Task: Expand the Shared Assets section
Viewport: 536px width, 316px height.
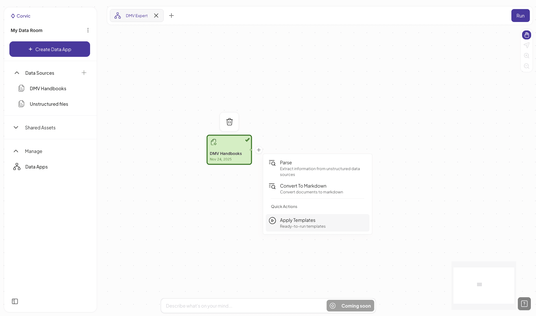Action: click(x=16, y=127)
